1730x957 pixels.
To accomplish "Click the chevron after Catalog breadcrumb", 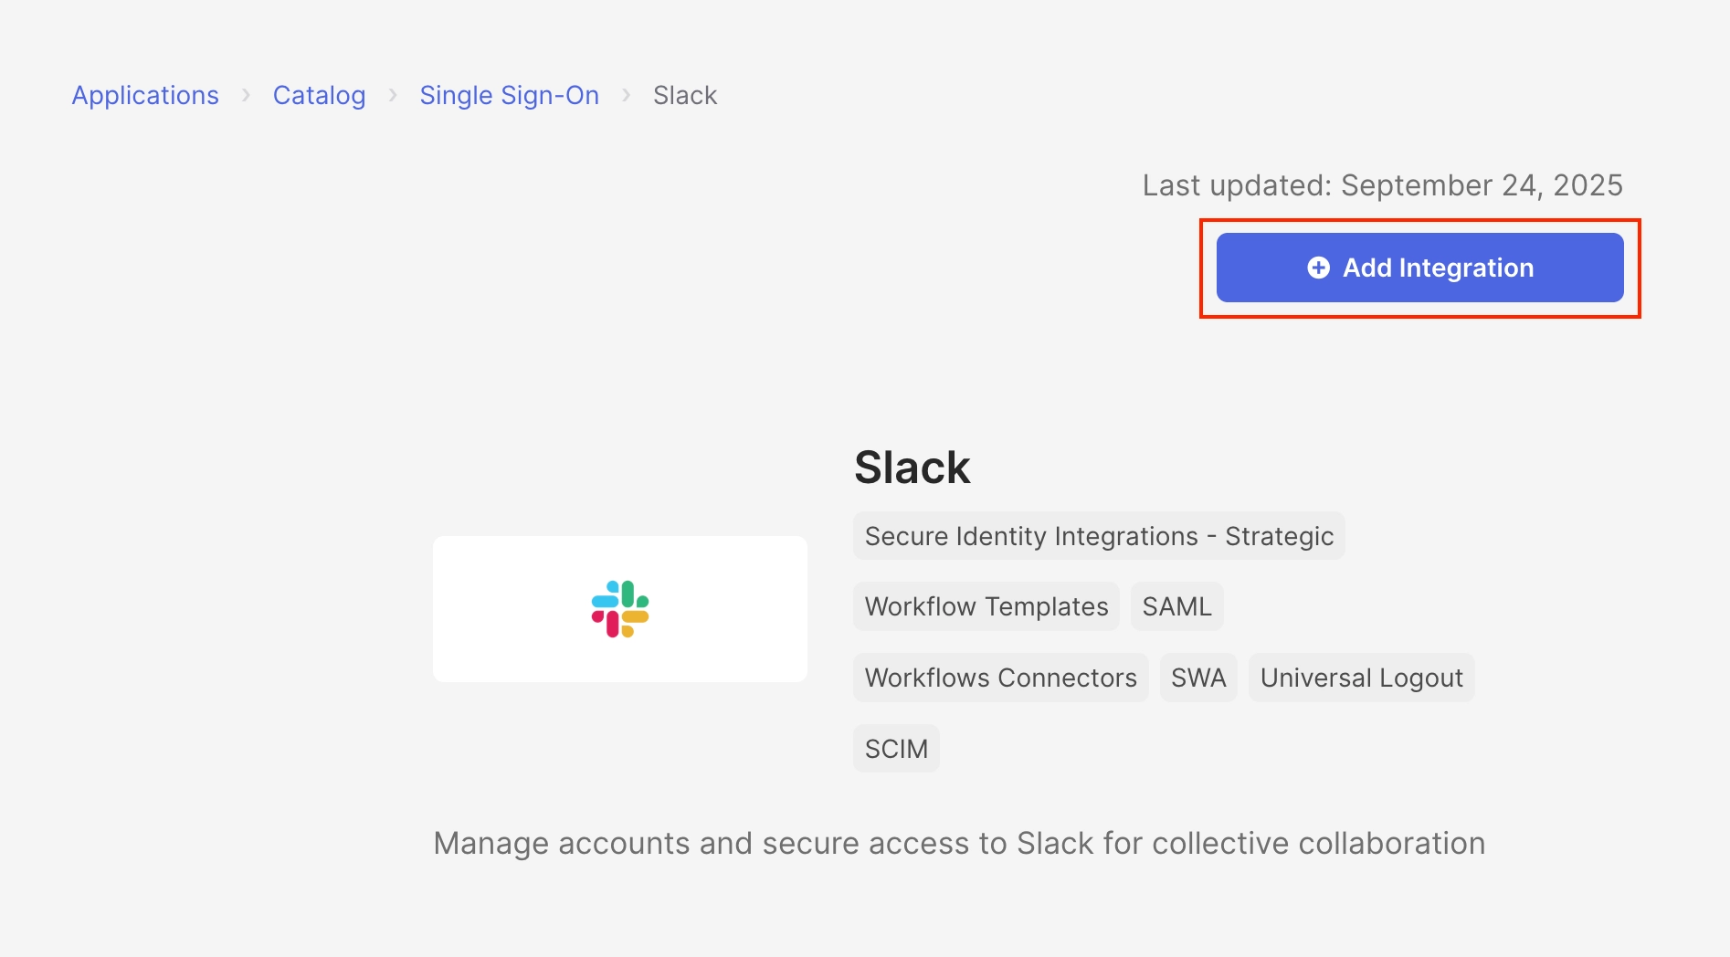I will coord(393,95).
